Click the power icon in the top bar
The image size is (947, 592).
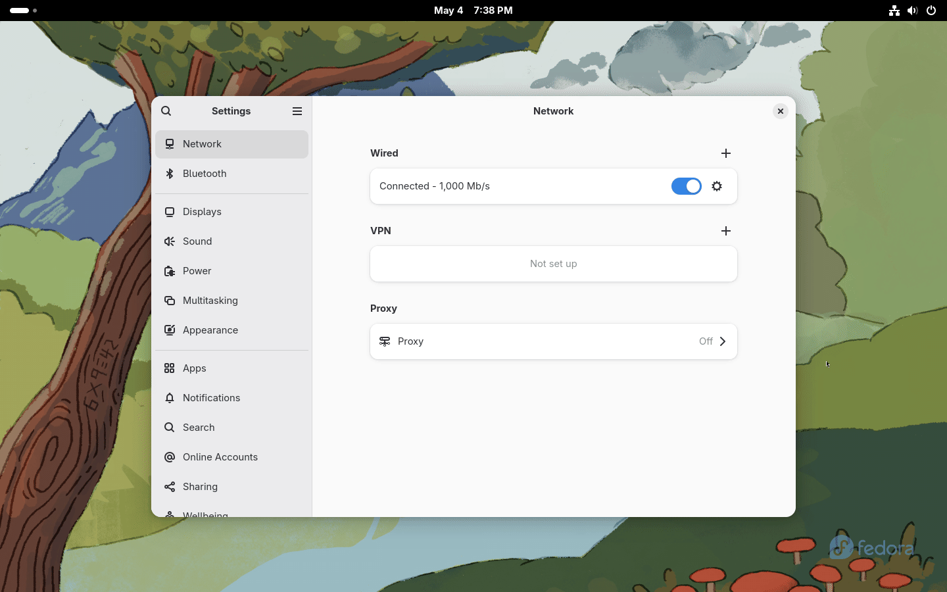pos(931,11)
